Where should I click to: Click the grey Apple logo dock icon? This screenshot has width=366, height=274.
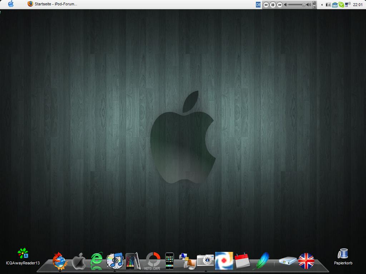(79, 261)
